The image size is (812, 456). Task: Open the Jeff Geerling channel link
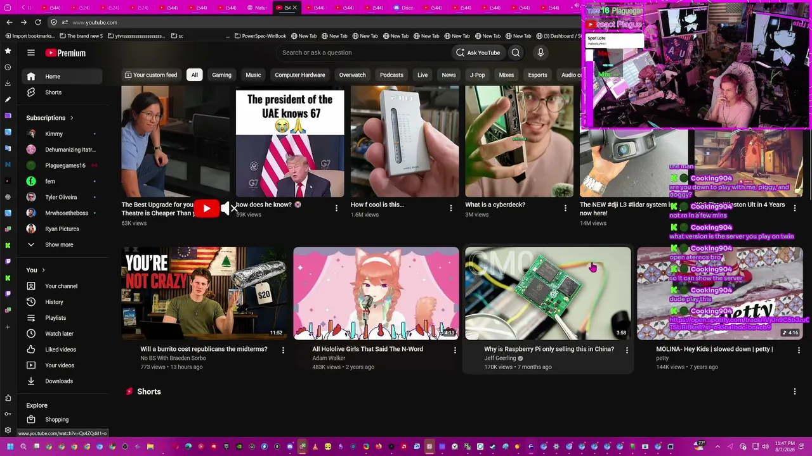(x=500, y=358)
